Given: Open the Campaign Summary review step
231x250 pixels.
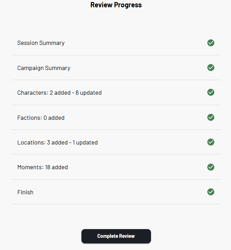Looking at the screenshot, I should 44,68.
